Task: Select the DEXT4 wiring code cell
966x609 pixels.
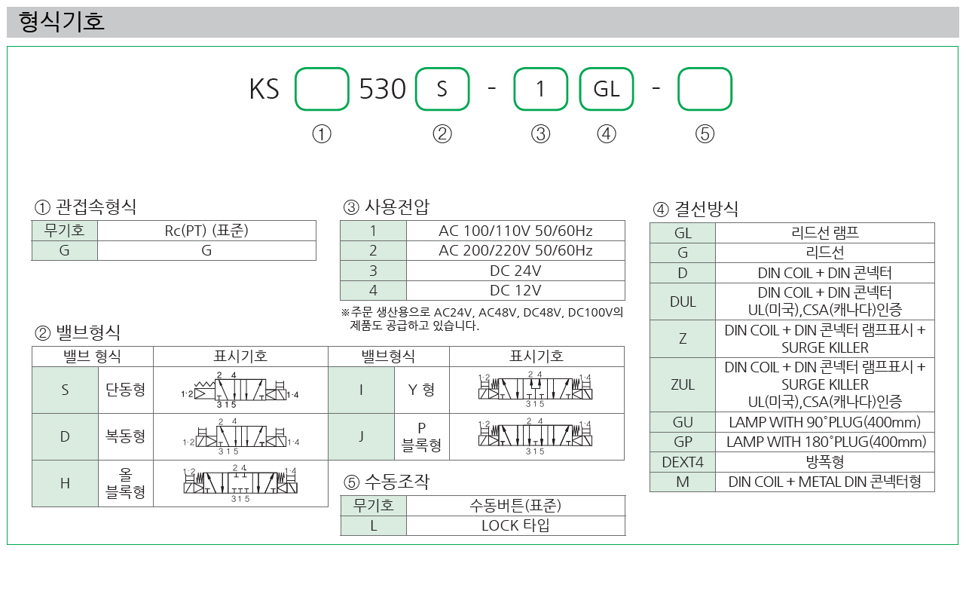Action: tap(683, 462)
